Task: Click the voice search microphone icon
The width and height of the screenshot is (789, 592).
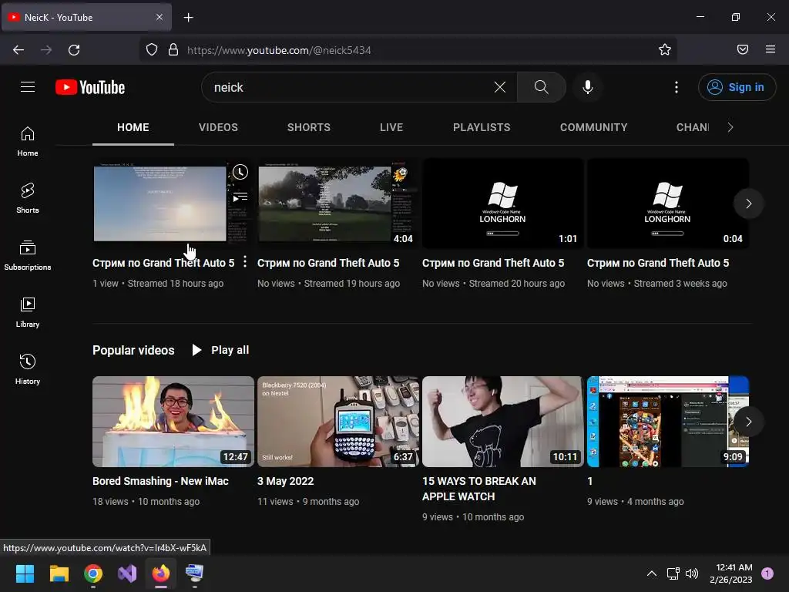Action: [587, 87]
